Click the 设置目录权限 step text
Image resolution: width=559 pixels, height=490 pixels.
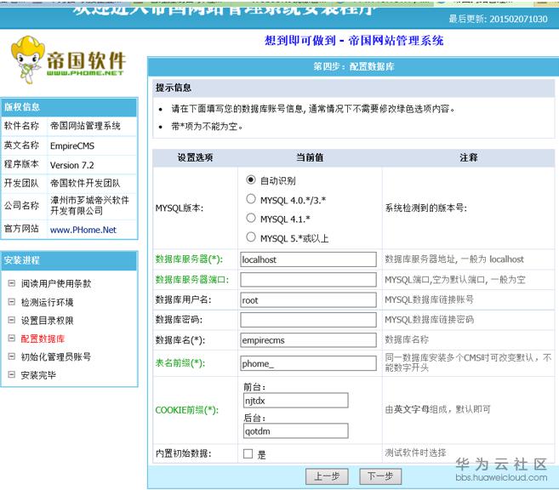tap(48, 320)
